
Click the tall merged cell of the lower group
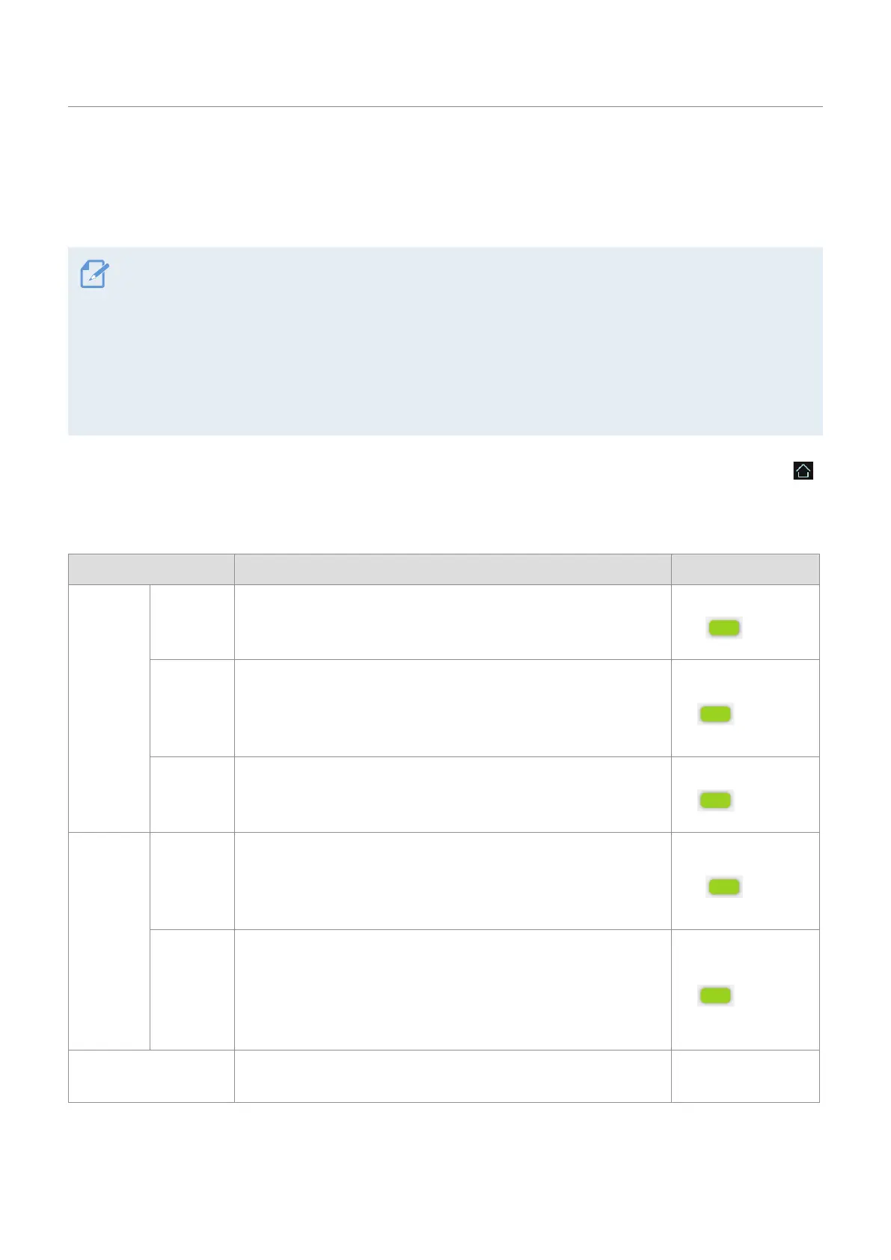tap(109, 941)
